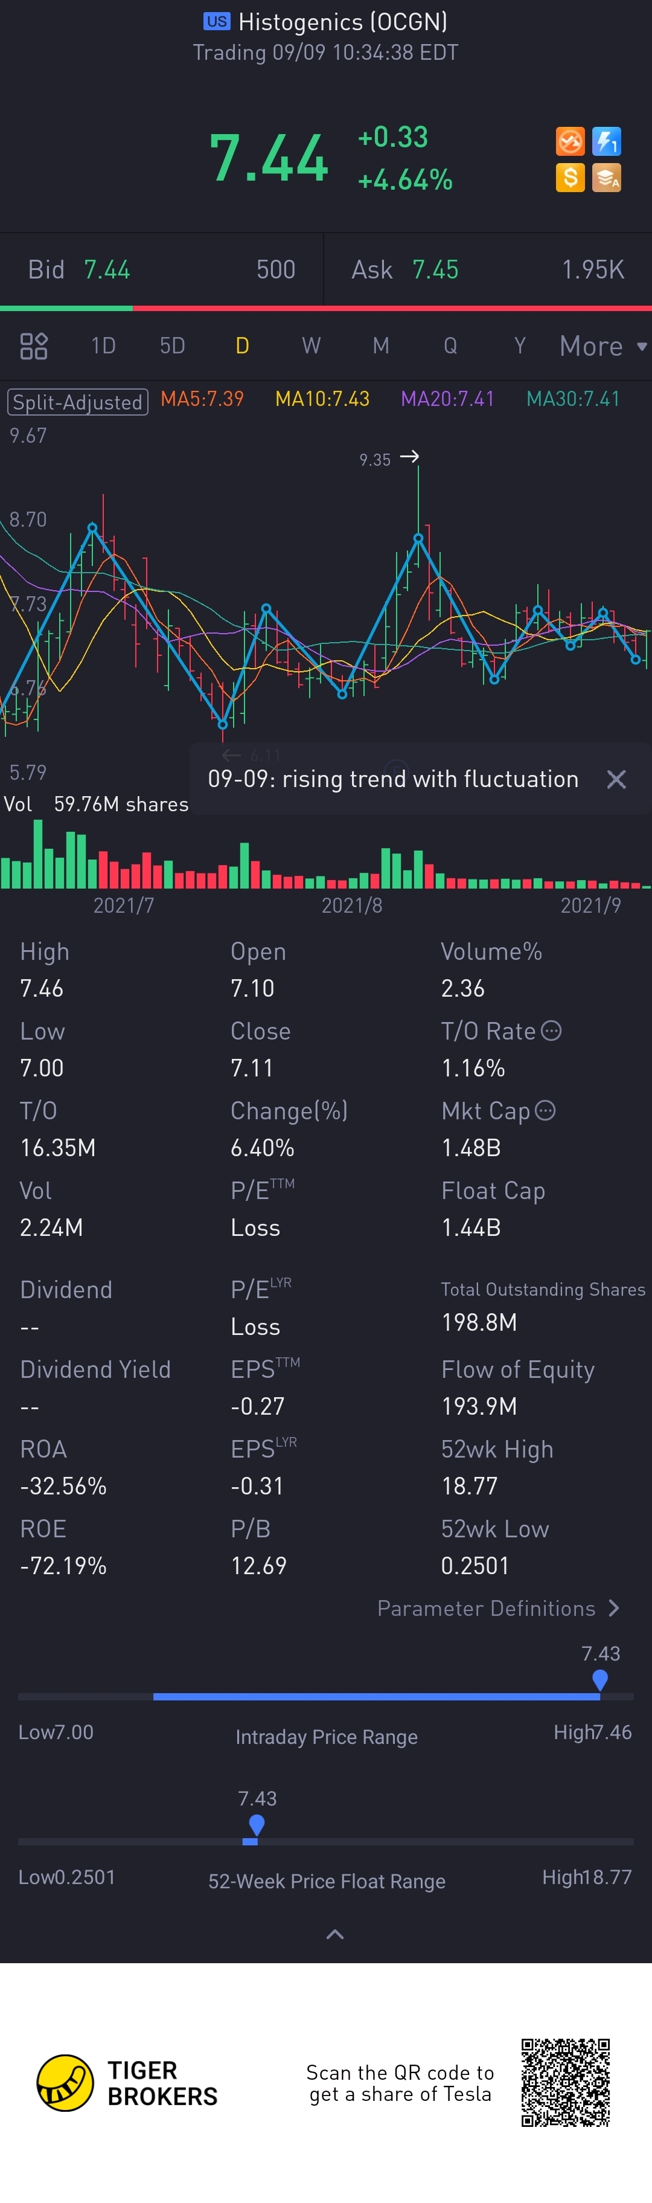Switch to the weekly W chart tab
This screenshot has width=652, height=2203.
coord(311,346)
